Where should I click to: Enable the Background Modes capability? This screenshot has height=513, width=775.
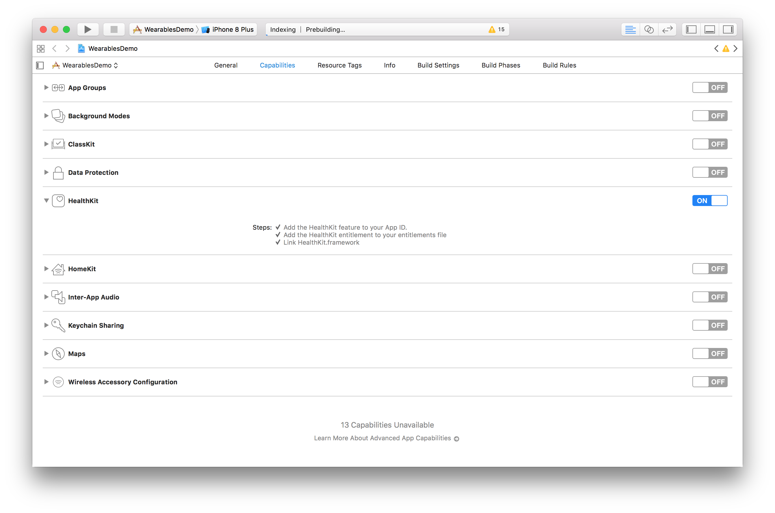[709, 115]
